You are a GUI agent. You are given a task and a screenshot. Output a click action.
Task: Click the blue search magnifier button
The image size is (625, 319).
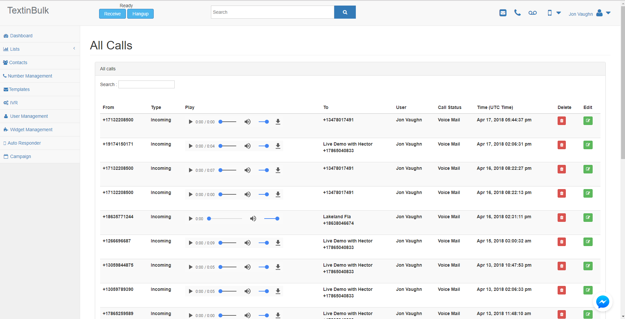pyautogui.click(x=345, y=12)
